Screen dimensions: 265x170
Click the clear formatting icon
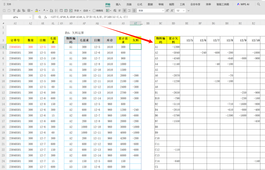(x=115, y=10)
